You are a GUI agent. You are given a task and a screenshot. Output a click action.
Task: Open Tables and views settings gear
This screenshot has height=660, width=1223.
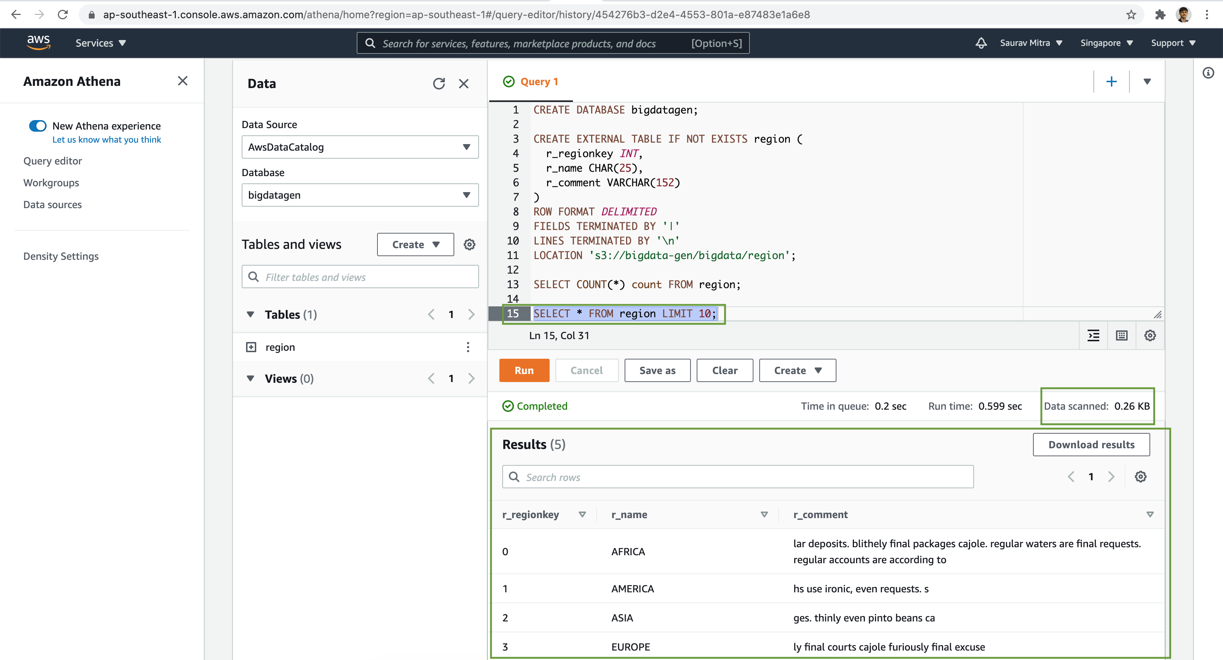470,245
